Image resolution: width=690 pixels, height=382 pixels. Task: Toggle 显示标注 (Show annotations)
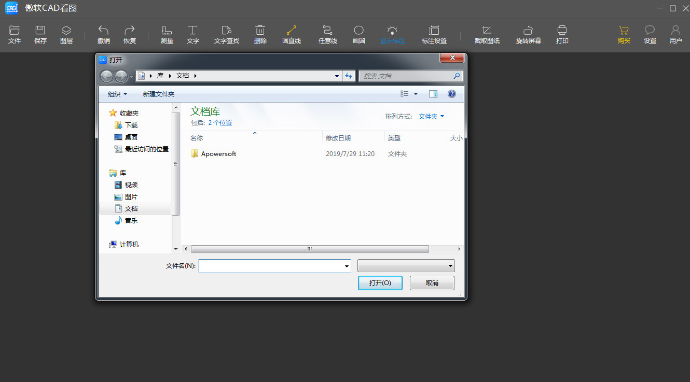tap(392, 35)
